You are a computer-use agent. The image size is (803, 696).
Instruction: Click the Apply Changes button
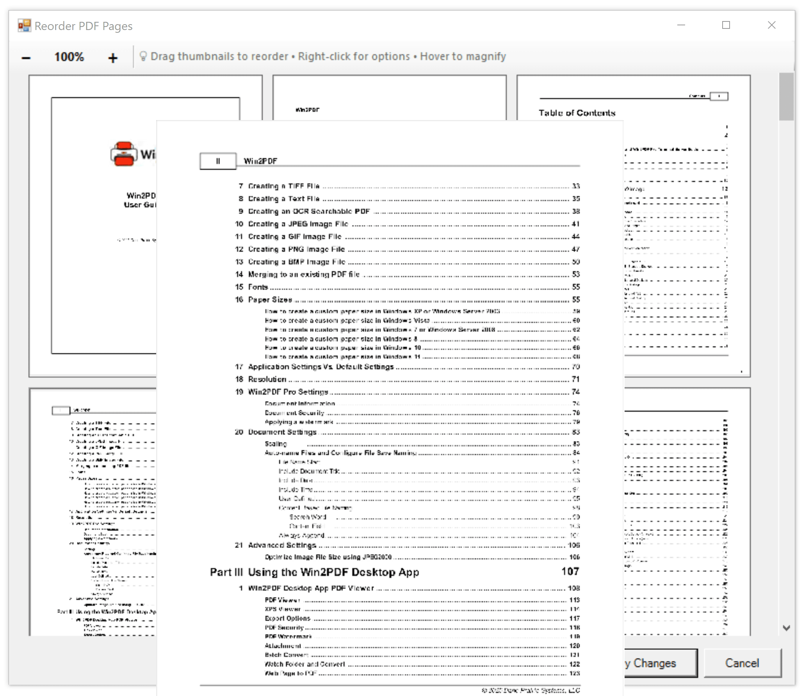coord(661,663)
